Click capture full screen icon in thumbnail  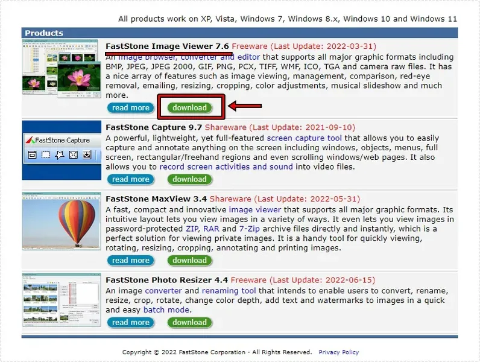click(x=74, y=154)
